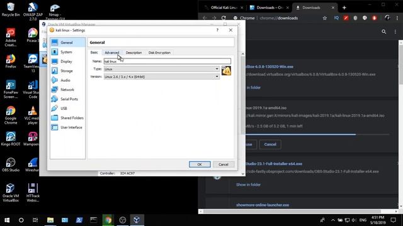This screenshot has width=403, height=226.
Task: Click the Name field containing kali linux
Action: tap(167, 62)
